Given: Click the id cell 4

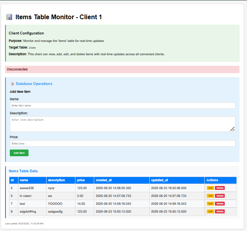Looking at the screenshot, I should pos(14,188).
